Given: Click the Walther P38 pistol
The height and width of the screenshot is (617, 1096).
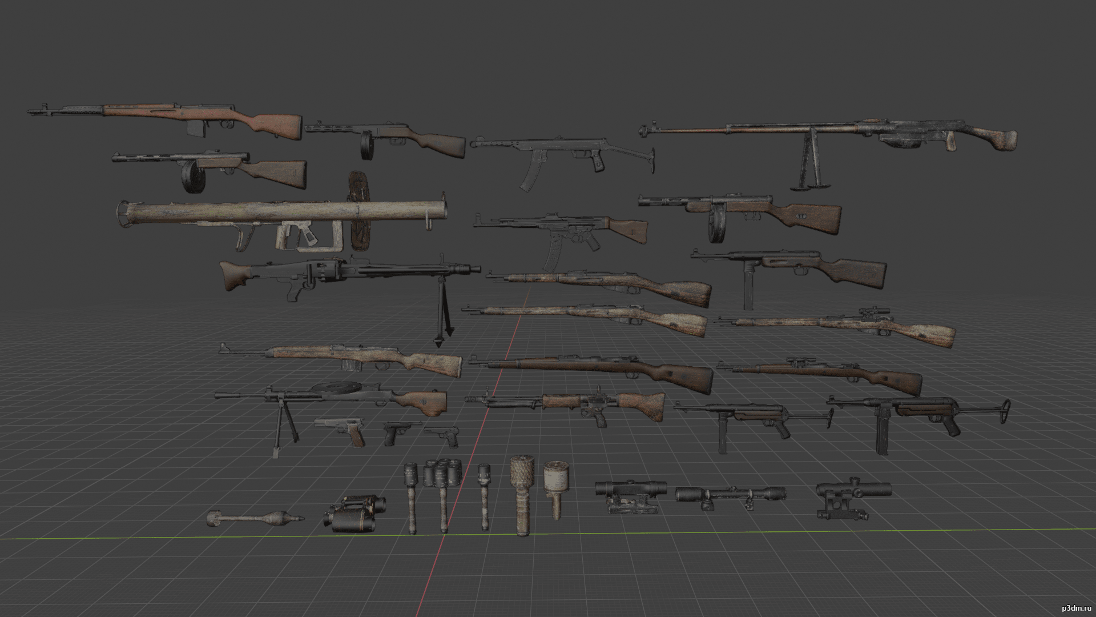Looking at the screenshot, I should tap(402, 433).
